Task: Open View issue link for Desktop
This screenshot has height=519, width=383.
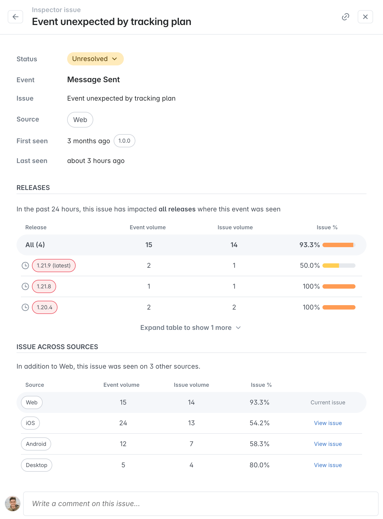Action: click(328, 465)
